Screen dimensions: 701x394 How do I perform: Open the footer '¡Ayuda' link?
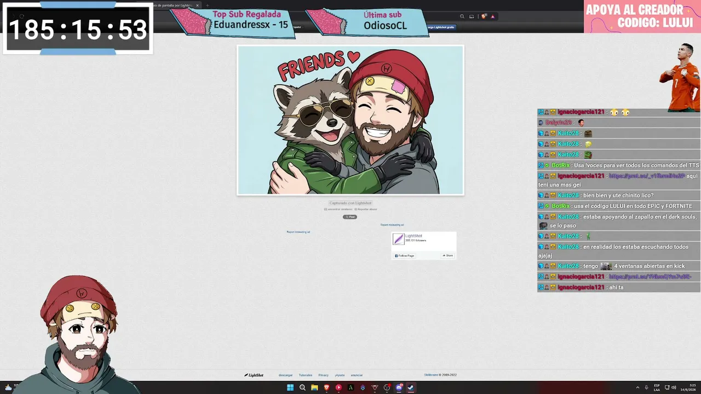pyautogui.click(x=340, y=375)
